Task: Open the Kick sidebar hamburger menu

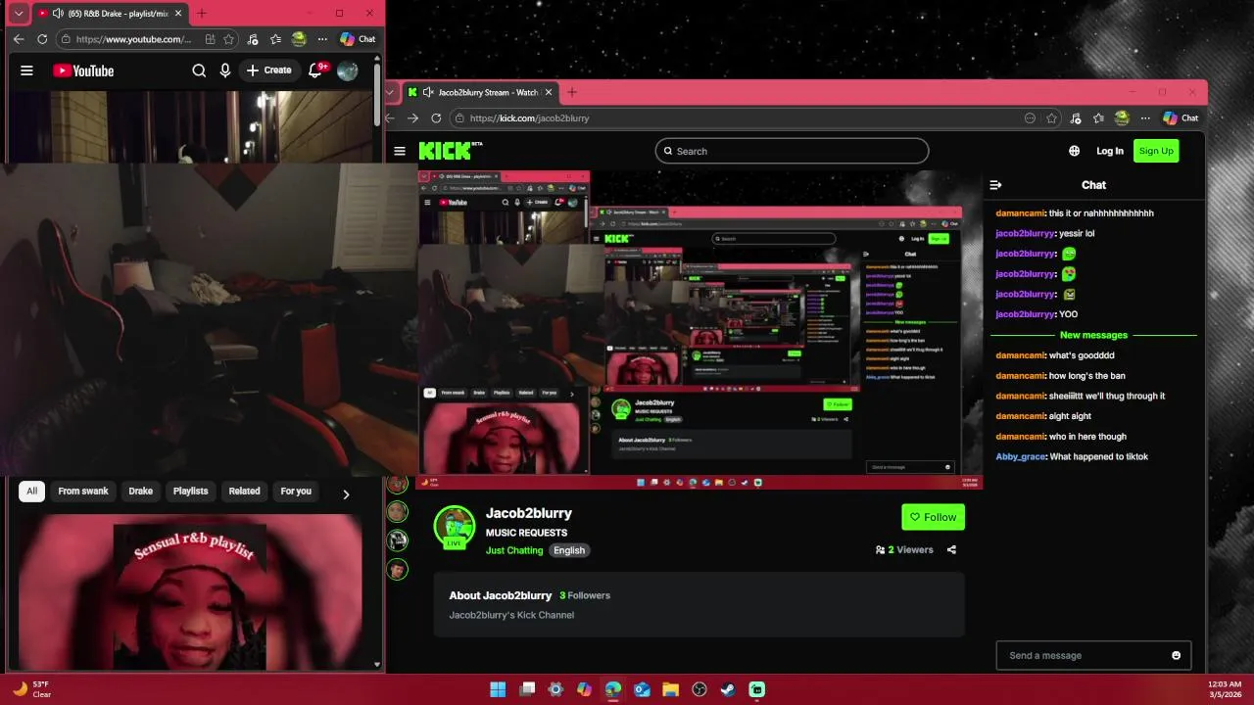Action: 400,151
